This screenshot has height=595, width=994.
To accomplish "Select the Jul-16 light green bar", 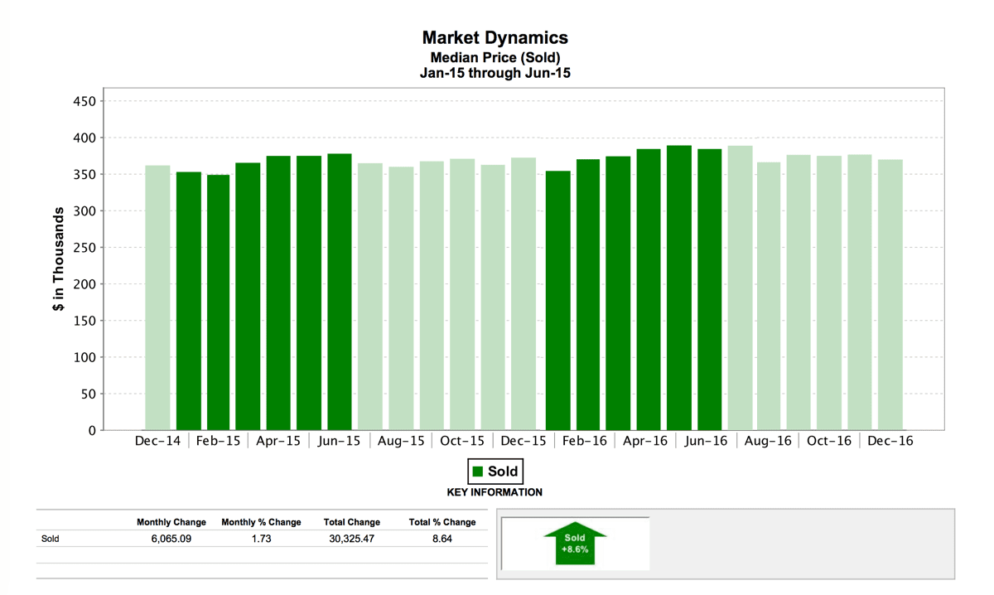I will tap(740, 288).
